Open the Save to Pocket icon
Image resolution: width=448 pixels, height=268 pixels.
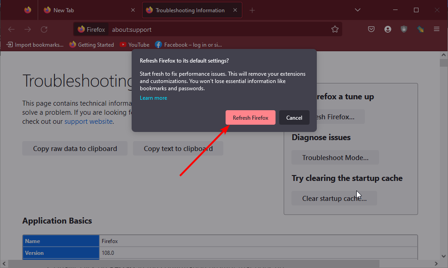(371, 29)
